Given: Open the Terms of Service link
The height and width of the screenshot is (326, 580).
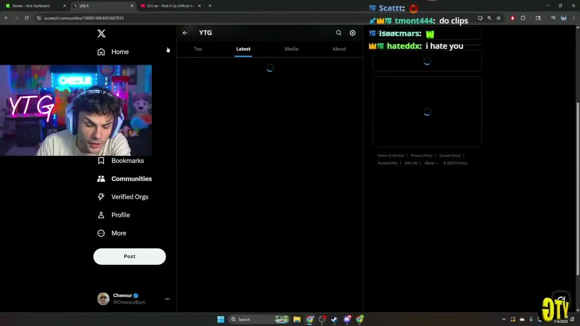Looking at the screenshot, I should coord(391,156).
